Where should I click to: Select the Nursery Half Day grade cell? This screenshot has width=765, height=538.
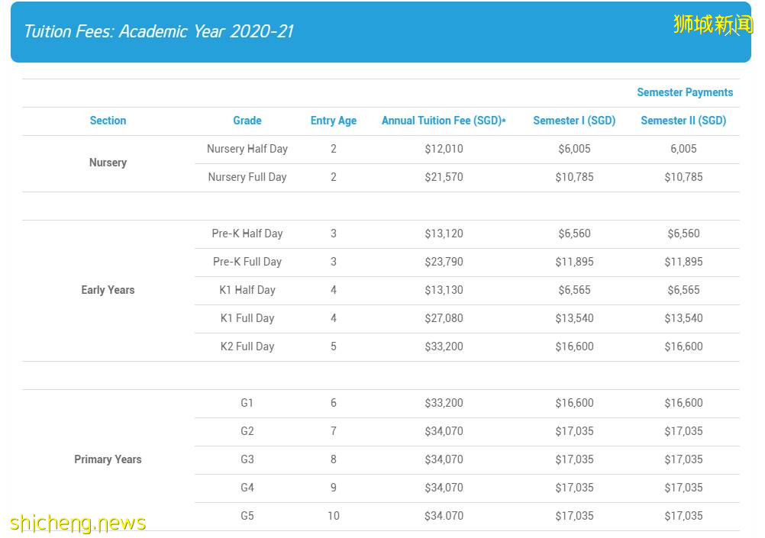click(x=247, y=149)
